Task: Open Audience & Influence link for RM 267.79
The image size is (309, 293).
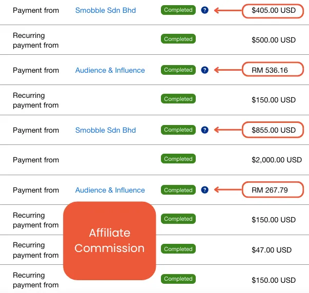Action: (x=110, y=190)
